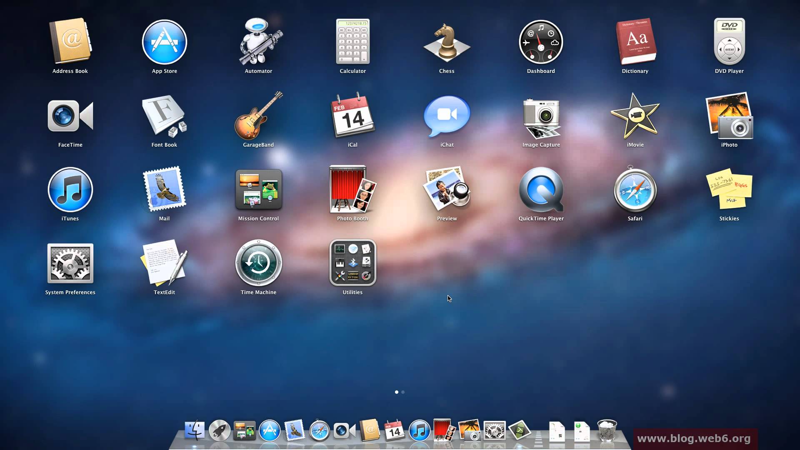800x450 pixels.
Task: Open iPhoto from the Dock
Action: point(470,430)
